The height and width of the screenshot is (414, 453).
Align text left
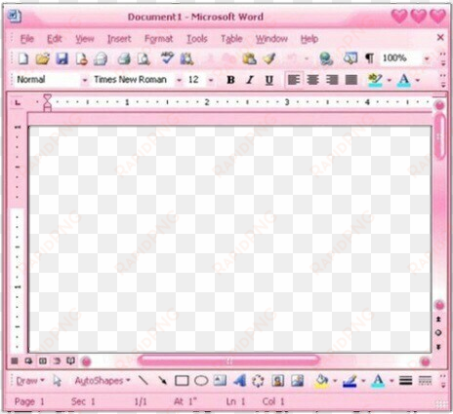294,80
